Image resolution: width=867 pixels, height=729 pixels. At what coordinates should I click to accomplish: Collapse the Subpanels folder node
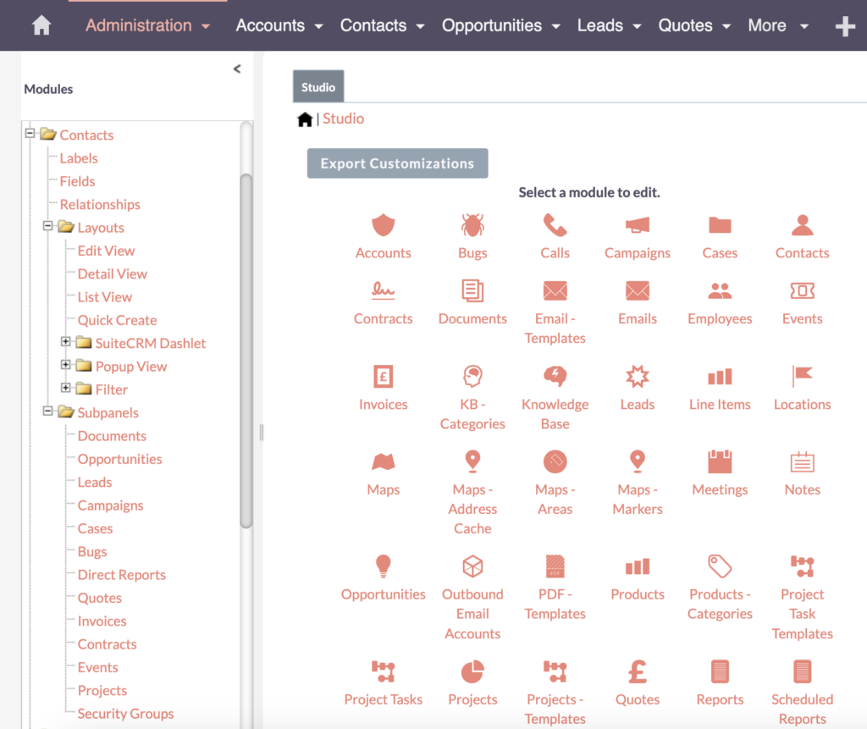(x=48, y=411)
